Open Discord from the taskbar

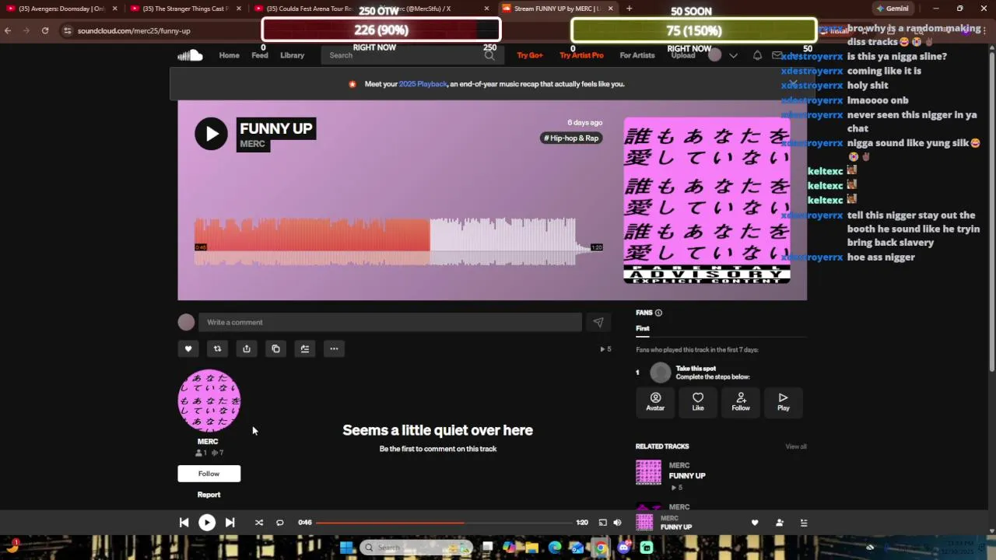624,548
